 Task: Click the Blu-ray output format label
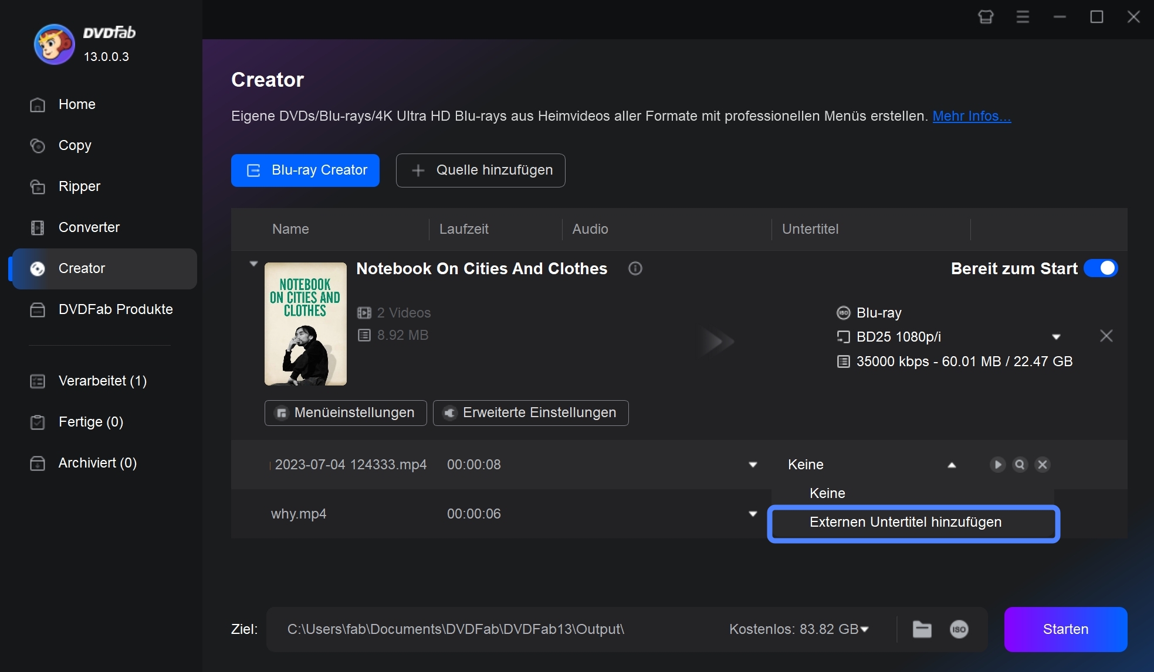(879, 313)
